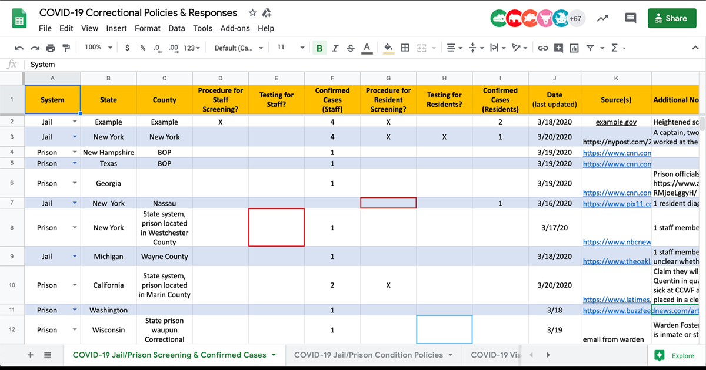Expand the System dropdown in row 2
Screen dimensions: 706x370
(x=75, y=122)
